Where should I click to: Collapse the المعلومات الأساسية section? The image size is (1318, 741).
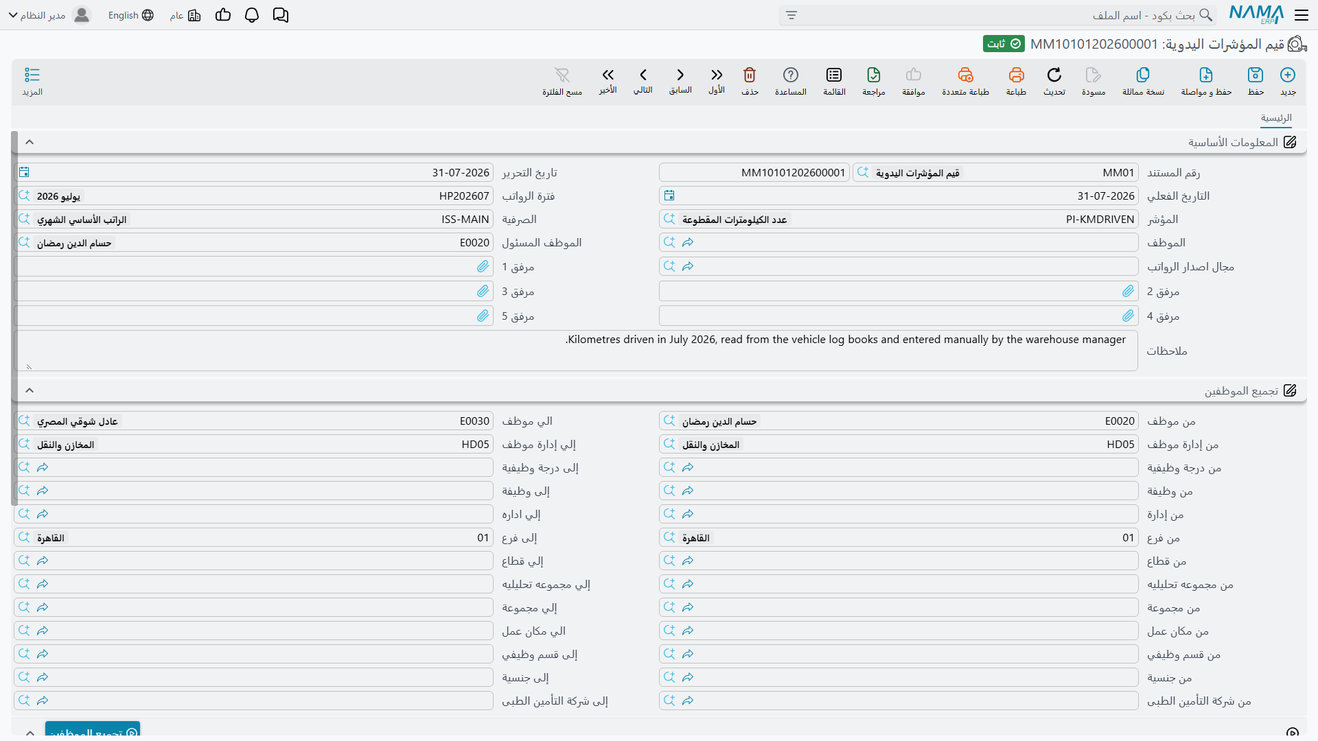coord(30,142)
